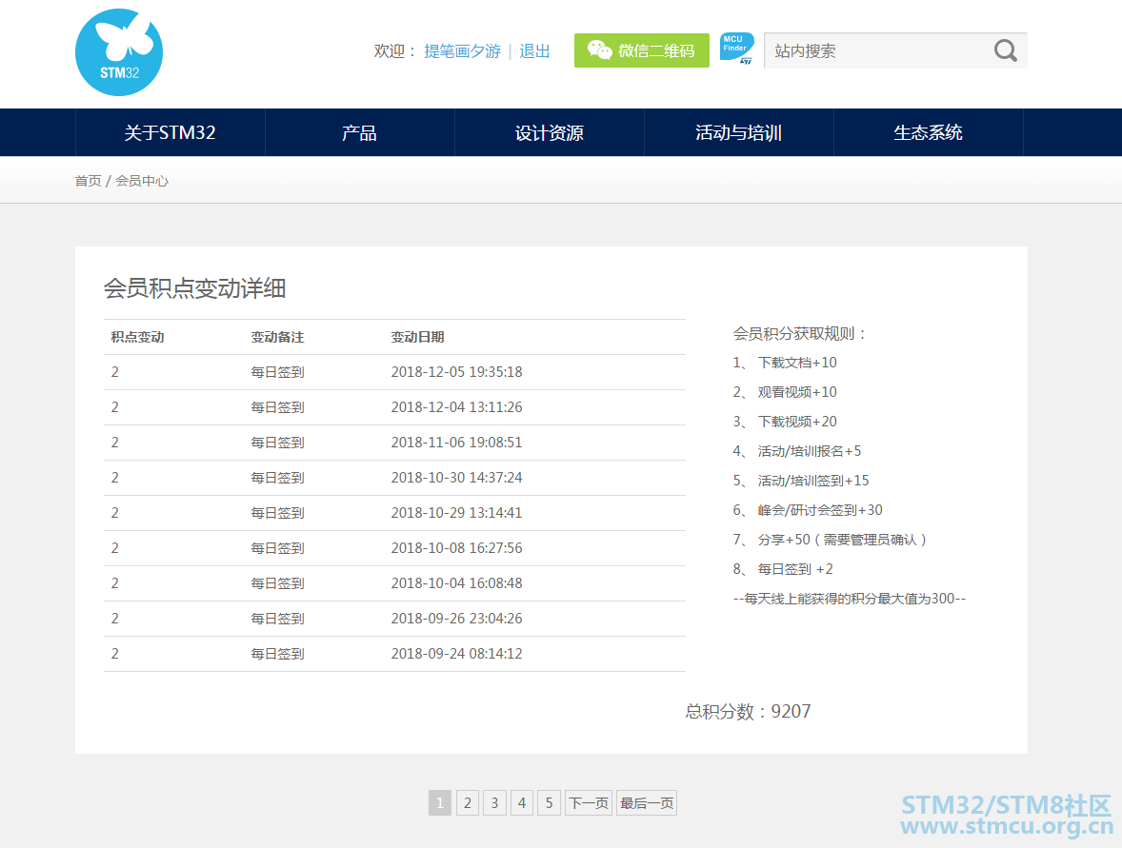Open username link 提笔画夕游
The height and width of the screenshot is (848, 1122).
pyautogui.click(x=462, y=51)
